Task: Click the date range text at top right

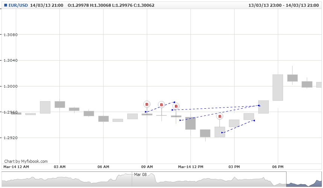Action: click(x=283, y=5)
